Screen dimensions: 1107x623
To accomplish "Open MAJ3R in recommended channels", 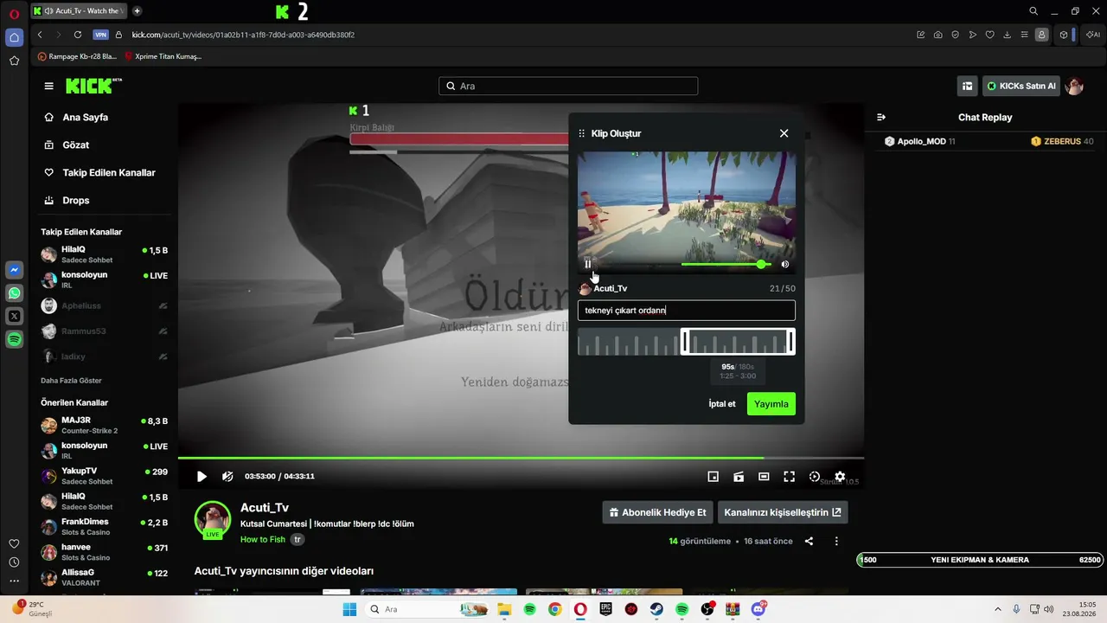I will point(105,425).
